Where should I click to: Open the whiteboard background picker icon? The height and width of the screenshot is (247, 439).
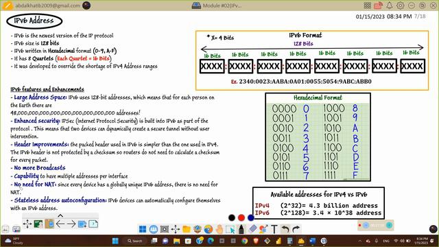coord(38,224)
